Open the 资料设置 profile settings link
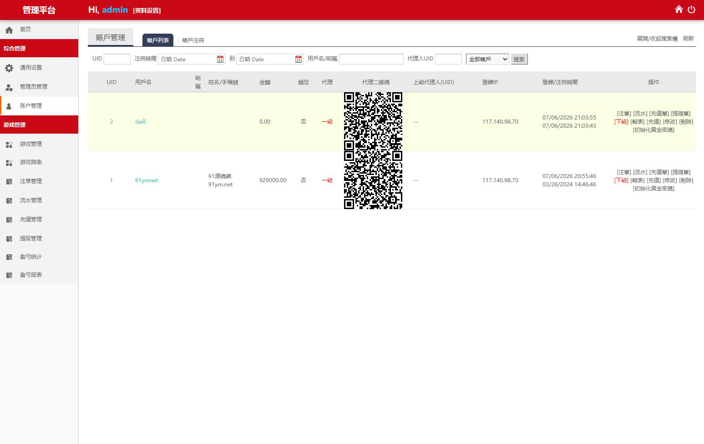Screen dimensions: 704x444 tap(147, 10)
